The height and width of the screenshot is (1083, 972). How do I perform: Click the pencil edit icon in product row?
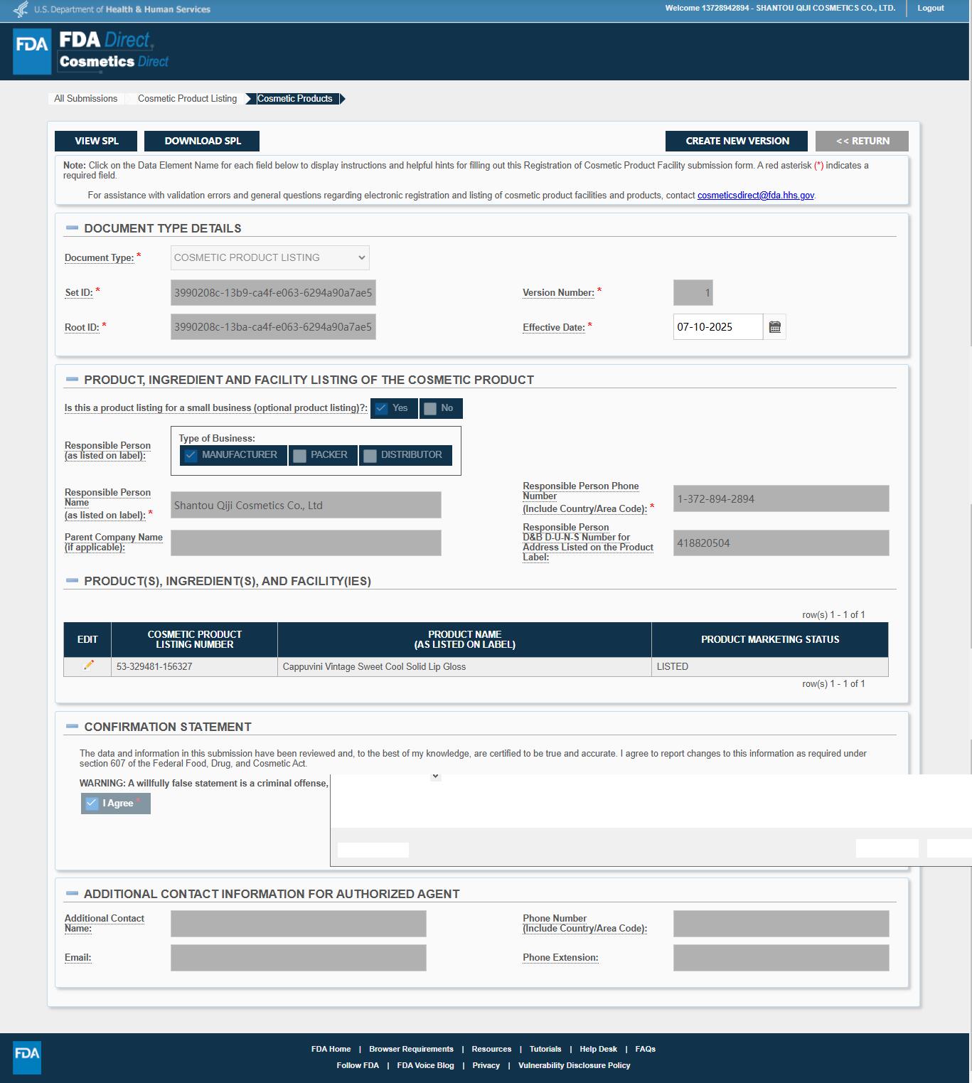tap(88, 666)
